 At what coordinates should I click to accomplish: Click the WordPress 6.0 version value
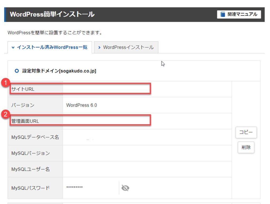pos(81,105)
